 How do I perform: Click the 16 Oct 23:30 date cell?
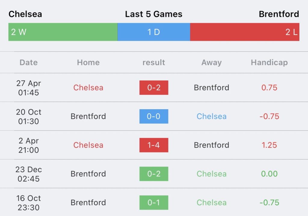[x=29, y=203]
